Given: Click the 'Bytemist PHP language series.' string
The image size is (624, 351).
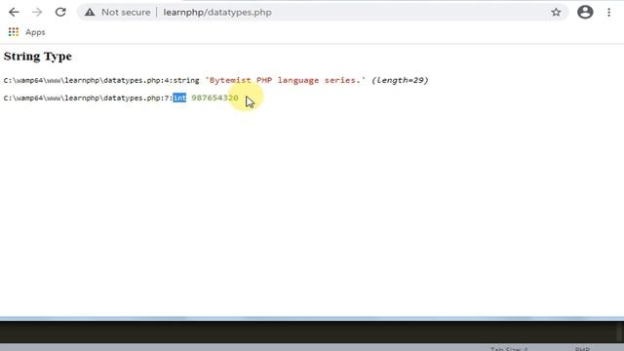Looking at the screenshot, I should tap(286, 80).
